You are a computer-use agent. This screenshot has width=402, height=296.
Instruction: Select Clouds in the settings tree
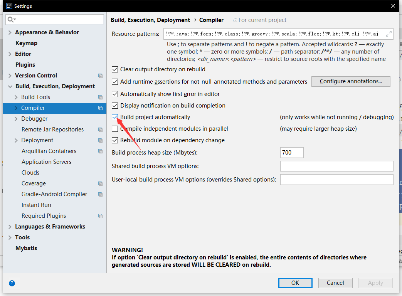(30, 173)
